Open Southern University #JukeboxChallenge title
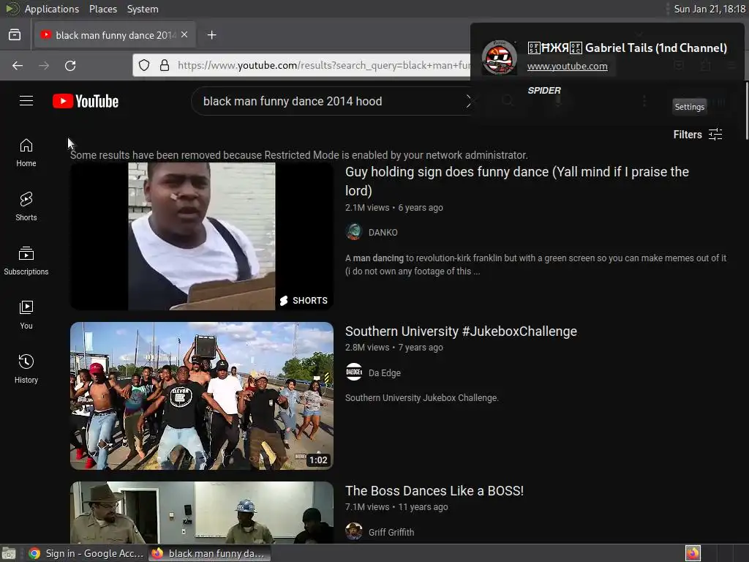 461,331
